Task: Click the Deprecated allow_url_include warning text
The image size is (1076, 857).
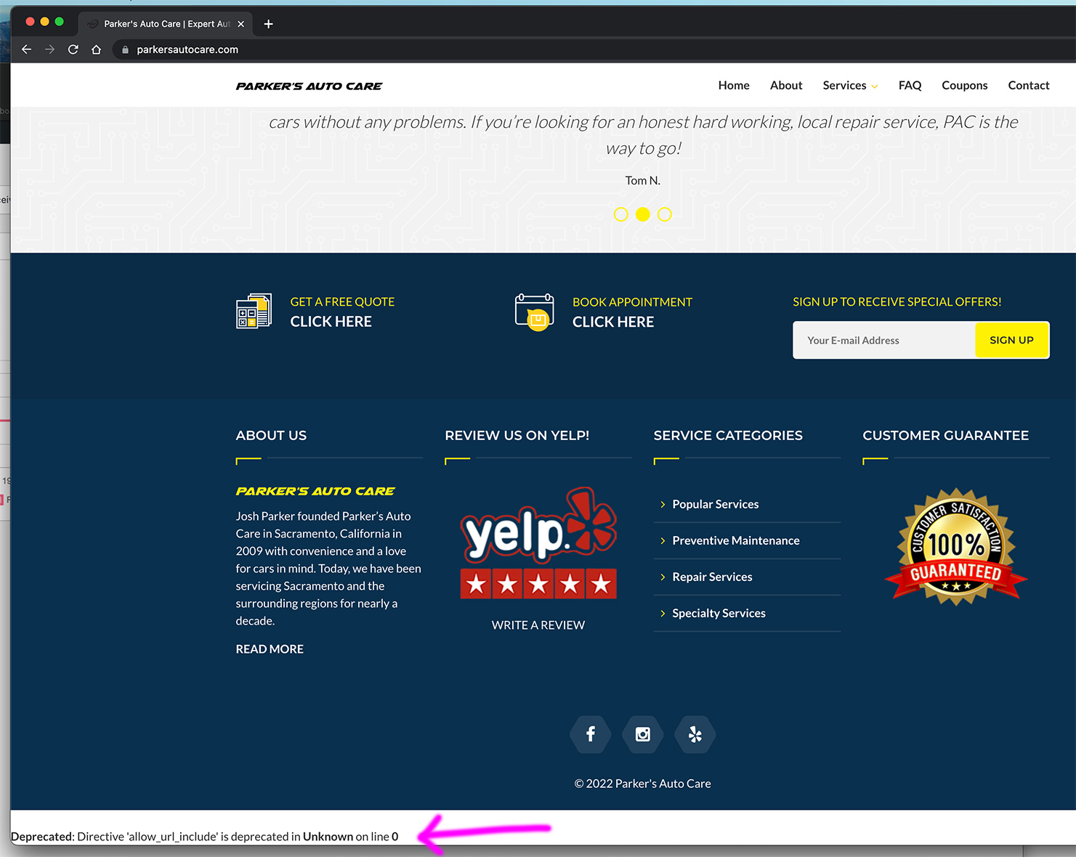Action: pos(205,836)
